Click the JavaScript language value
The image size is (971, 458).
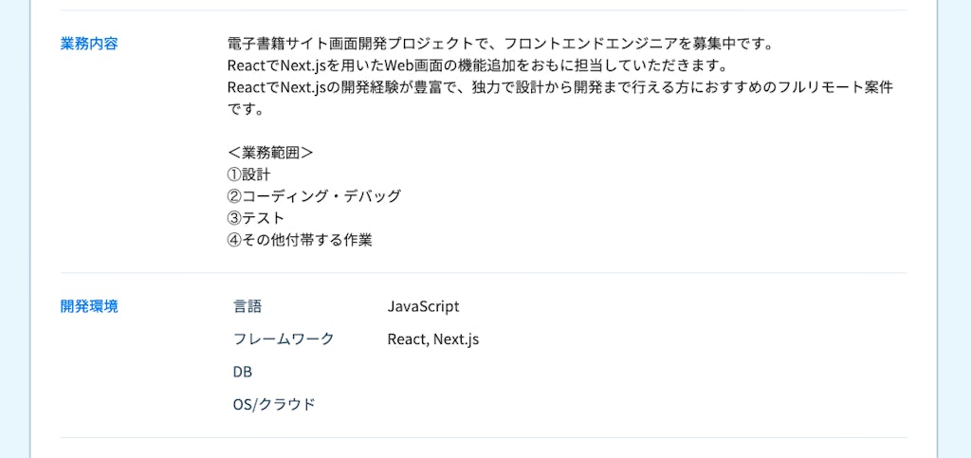pos(423,306)
